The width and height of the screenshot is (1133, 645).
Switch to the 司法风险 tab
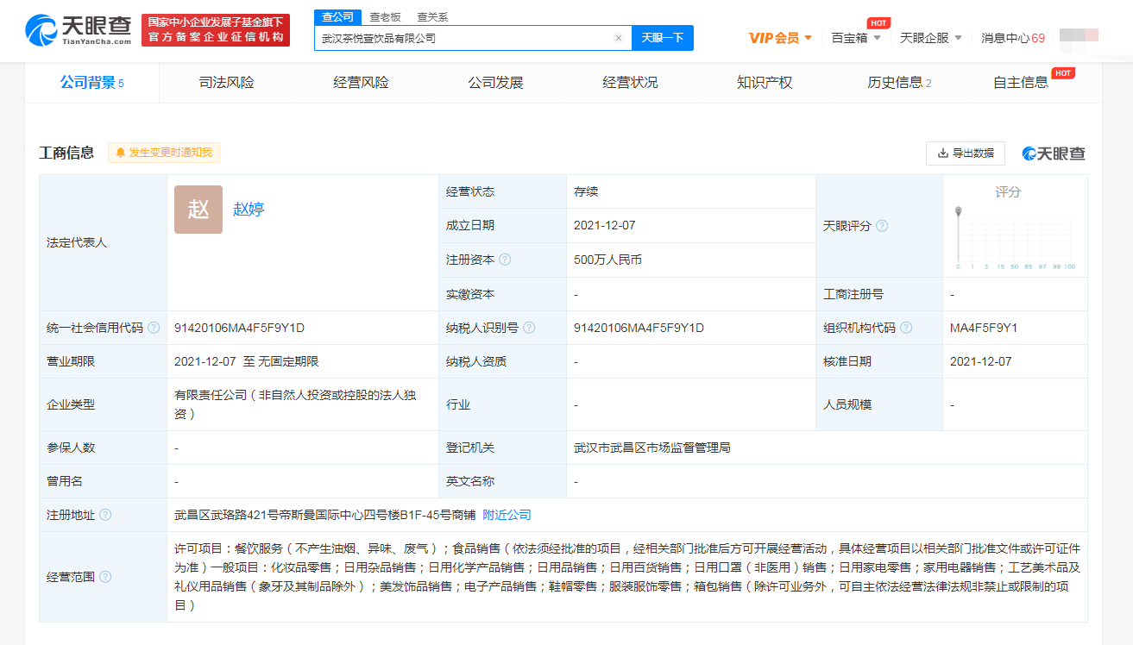(226, 83)
